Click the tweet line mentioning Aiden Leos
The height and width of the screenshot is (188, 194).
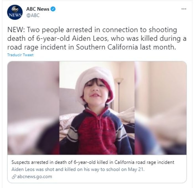point(97,38)
